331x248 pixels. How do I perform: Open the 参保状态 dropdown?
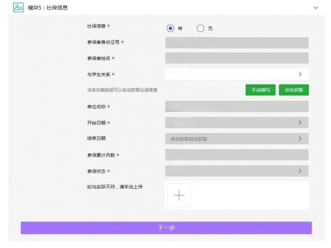pyautogui.click(x=237, y=171)
